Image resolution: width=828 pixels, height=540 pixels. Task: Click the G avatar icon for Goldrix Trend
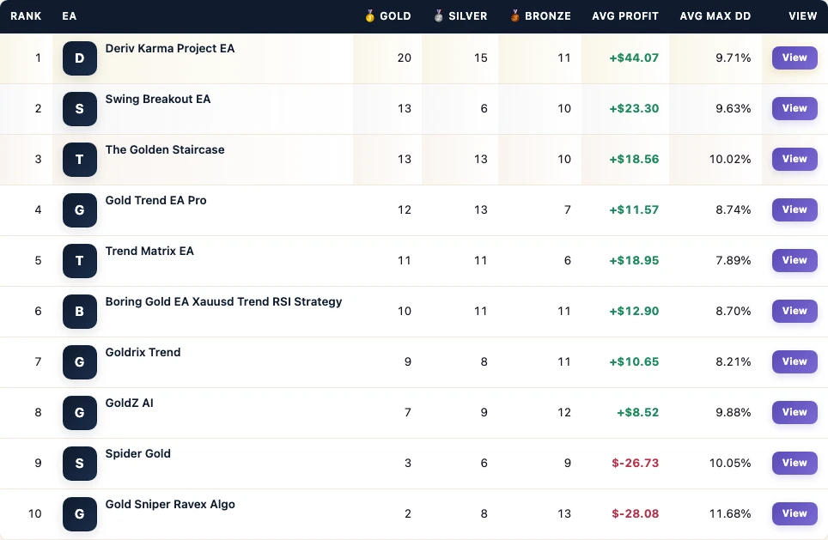80,362
